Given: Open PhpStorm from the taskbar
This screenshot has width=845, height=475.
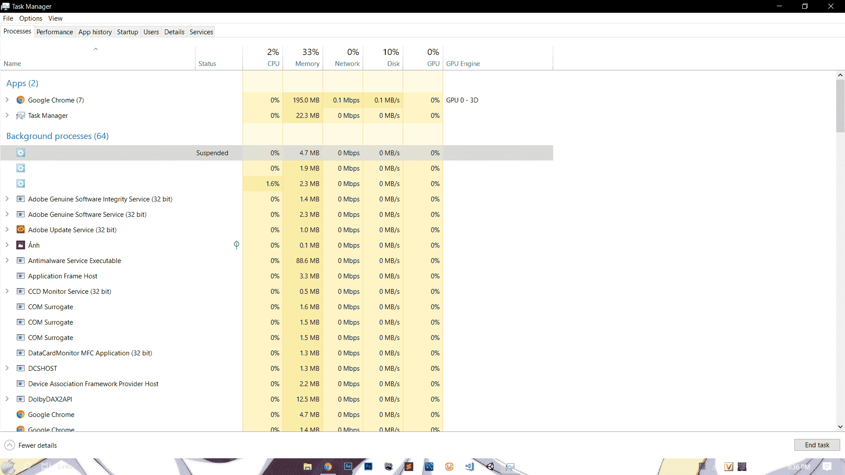Looking at the screenshot, I should 389,467.
